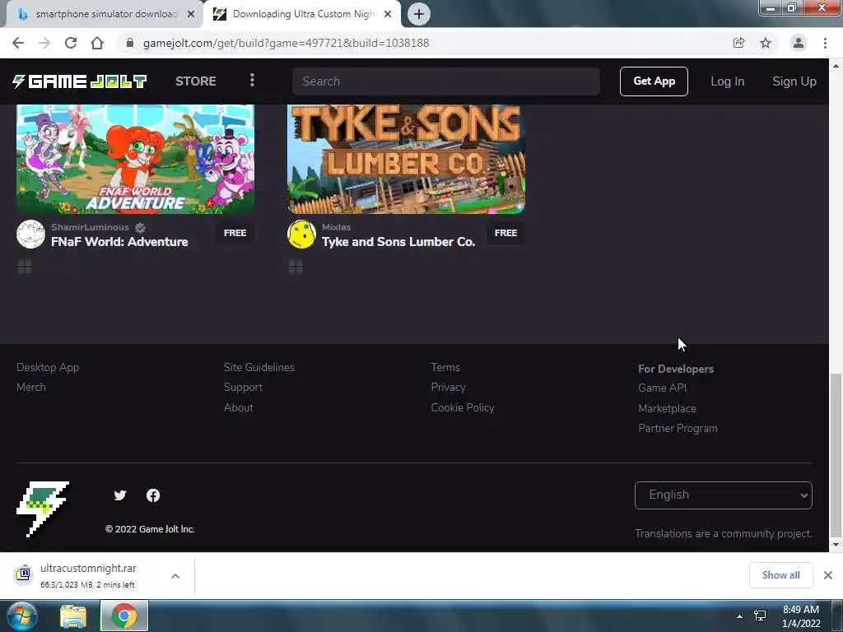Click the padlock site info icon
Viewport: 843px width, 632px height.
129,43
